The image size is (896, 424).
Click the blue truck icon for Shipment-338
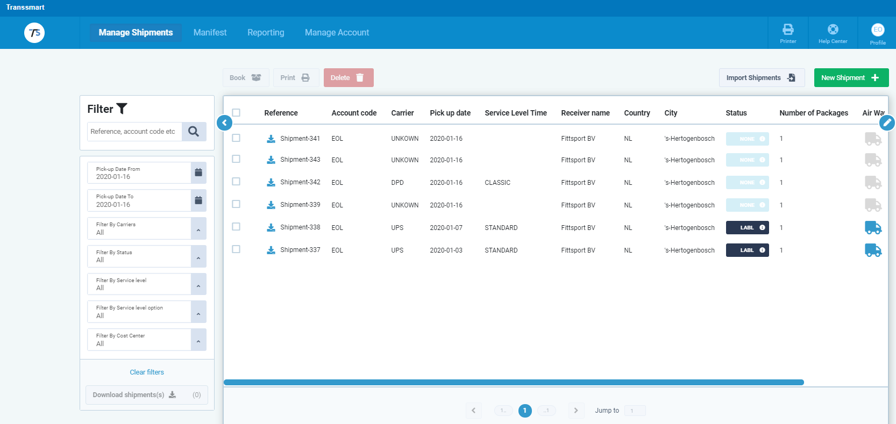pos(872,228)
